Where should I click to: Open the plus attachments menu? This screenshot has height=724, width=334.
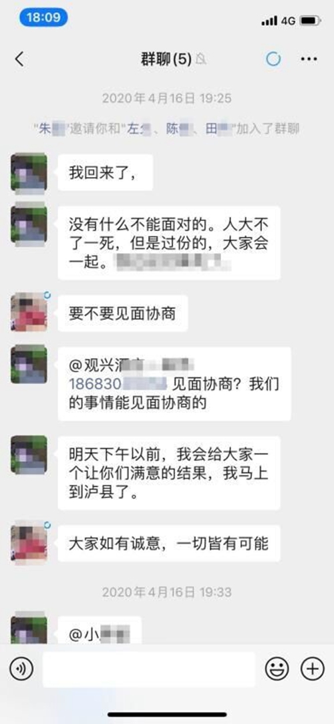(312, 669)
